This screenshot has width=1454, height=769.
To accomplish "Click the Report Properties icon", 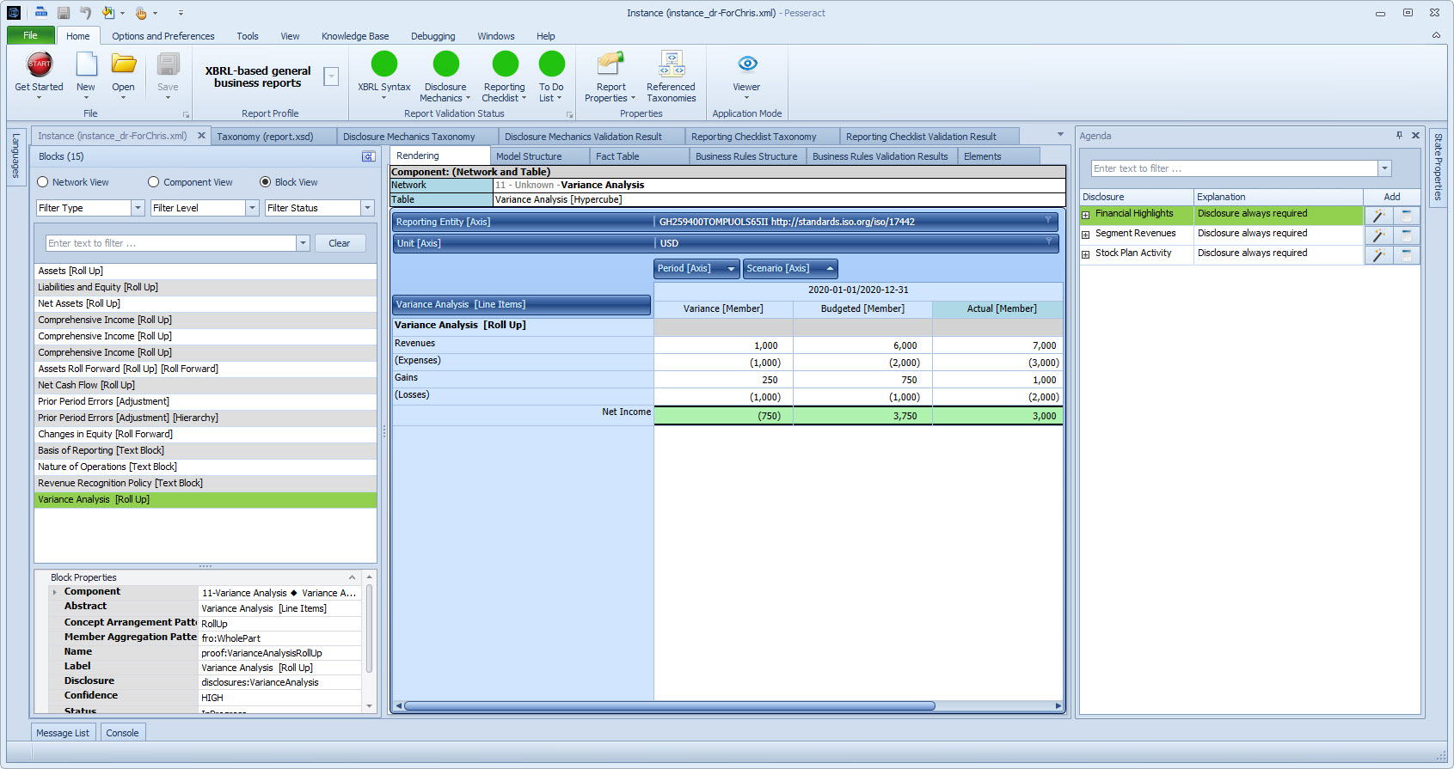I will click(610, 64).
